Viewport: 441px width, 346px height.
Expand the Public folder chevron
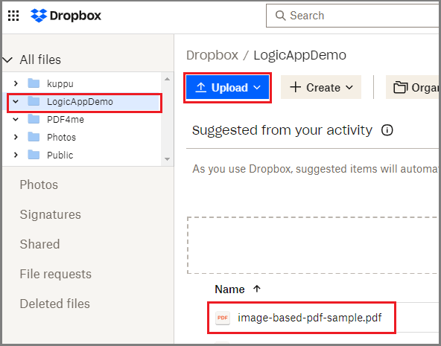click(16, 155)
